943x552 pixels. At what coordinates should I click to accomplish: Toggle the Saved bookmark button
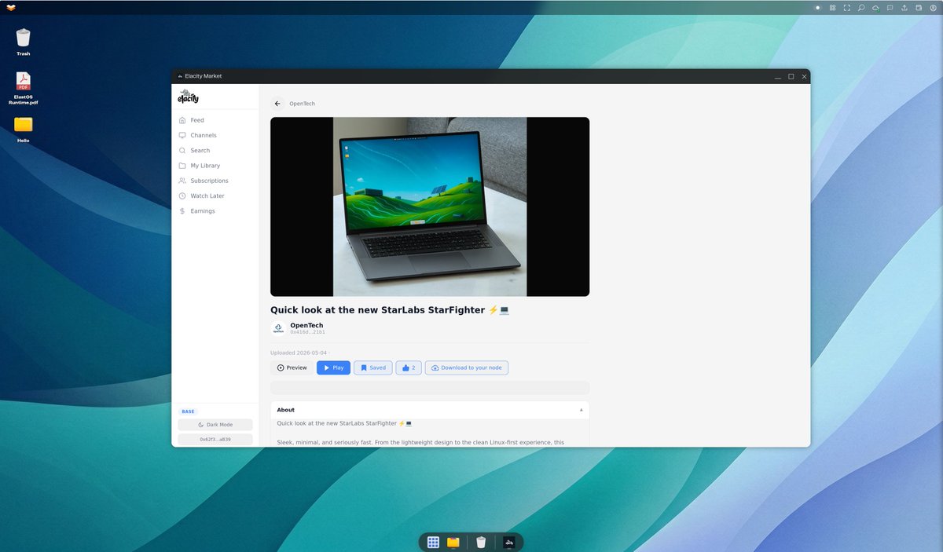pyautogui.click(x=372, y=367)
